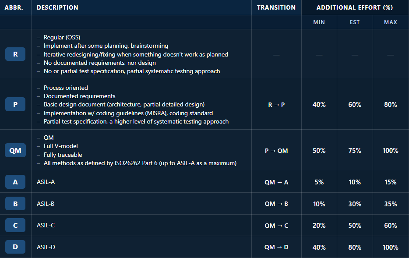
Task: Click the DESCRIPTION column header
Action: coord(57,7)
